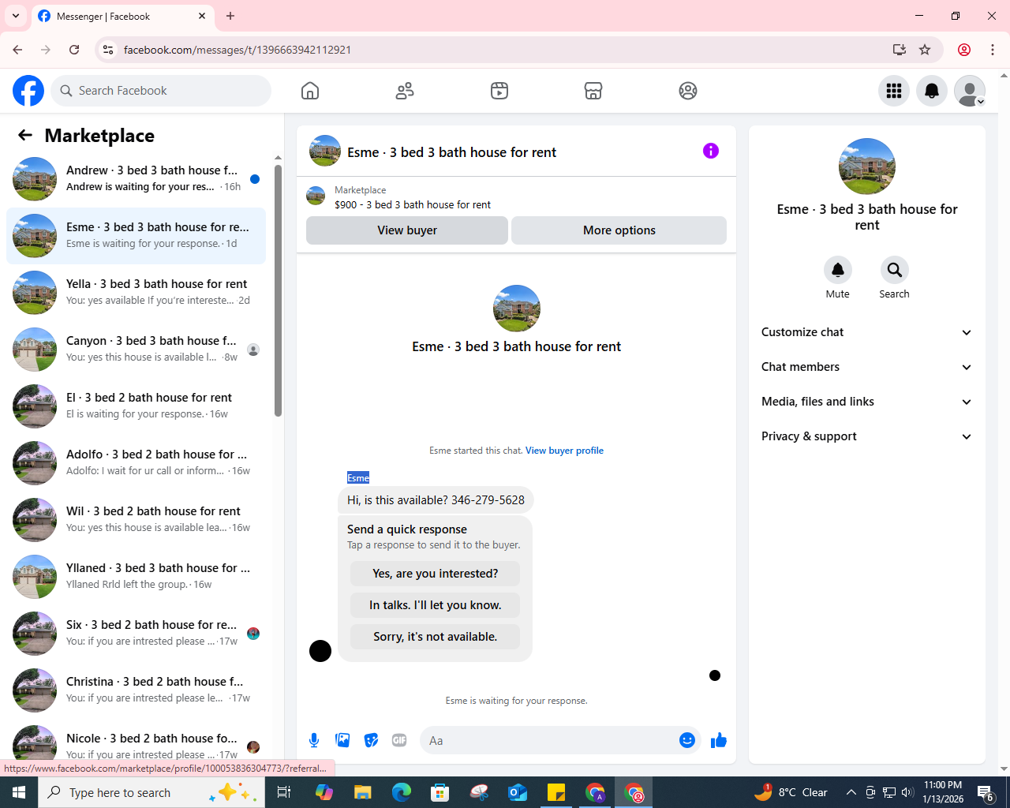This screenshot has height=808, width=1010.
Task: Expand Media, files and links section
Action: 867,402
